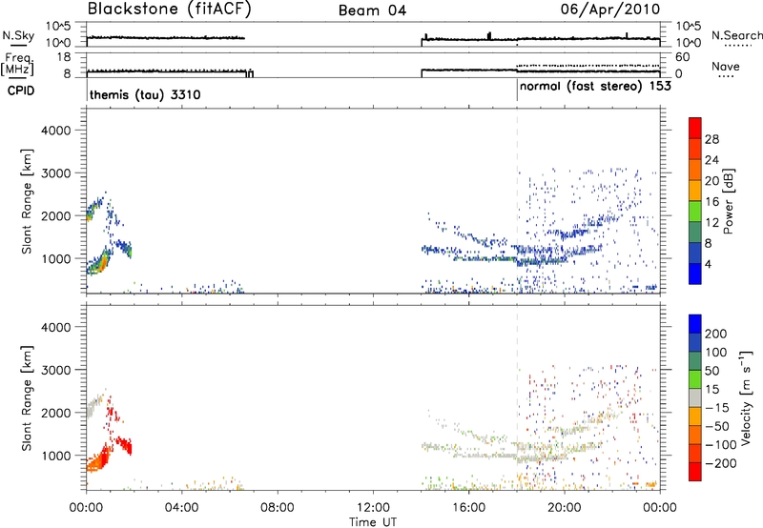Click the '3000' tick on the velocity plot
The width and height of the screenshot is (763, 528).
click(55, 370)
